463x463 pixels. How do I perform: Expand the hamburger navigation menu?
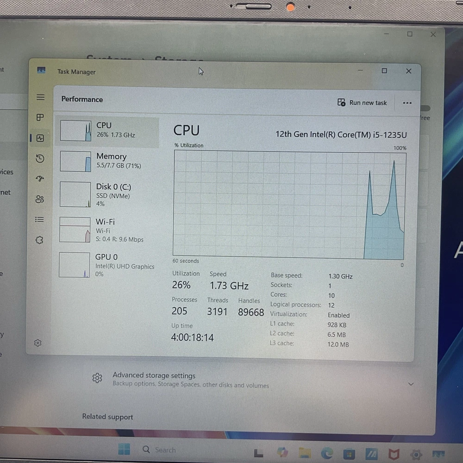41,97
